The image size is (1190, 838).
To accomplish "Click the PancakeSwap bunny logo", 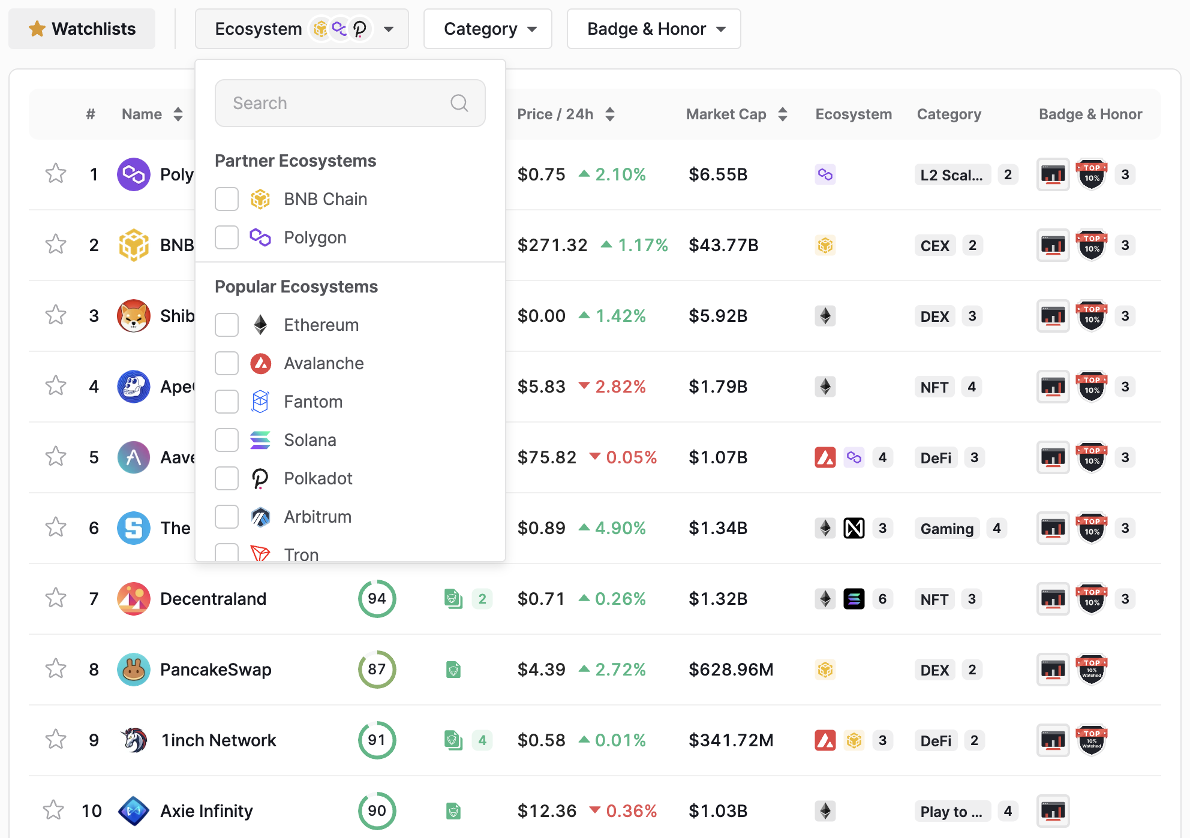I will (134, 669).
